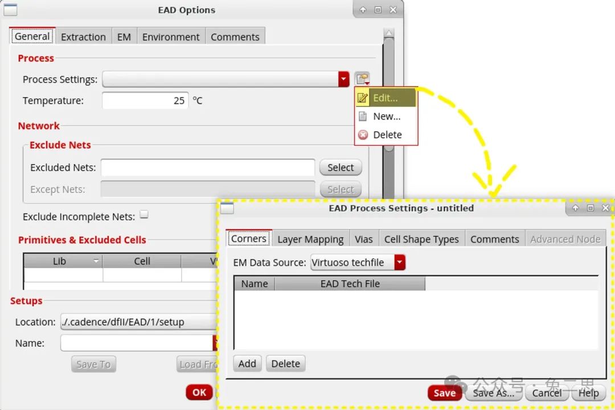Switch to the Vias tab
Image resolution: width=615 pixels, height=410 pixels.
[363, 239]
